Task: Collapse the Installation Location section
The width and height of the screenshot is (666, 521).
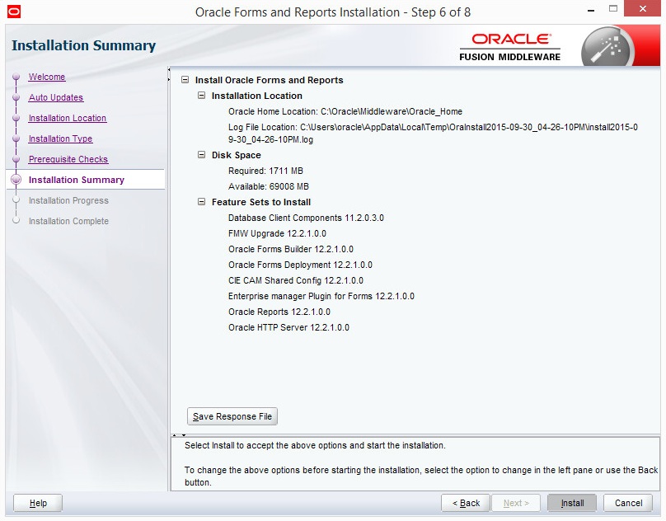Action: 201,96
